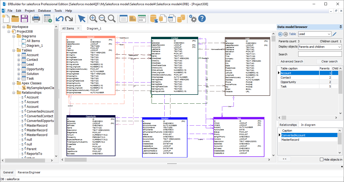The height and width of the screenshot is (182, 344).
Task: Click the Clear search button
Action: tap(329, 61)
